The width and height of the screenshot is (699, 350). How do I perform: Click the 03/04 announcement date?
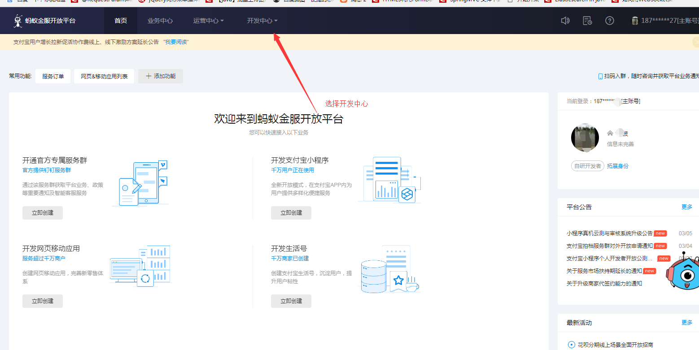click(x=686, y=246)
